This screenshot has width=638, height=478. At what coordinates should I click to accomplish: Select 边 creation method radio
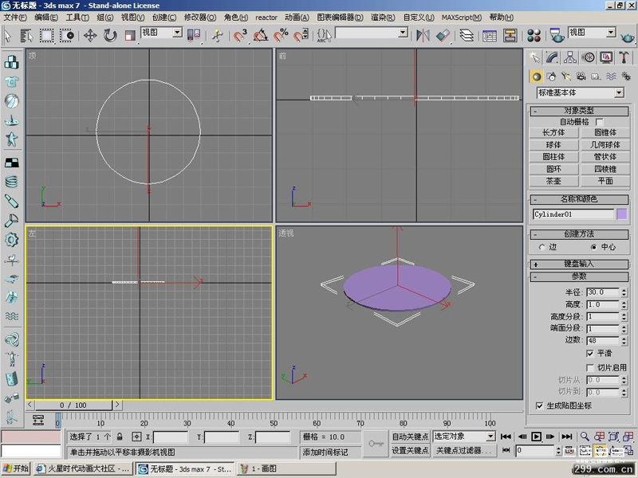pyautogui.click(x=542, y=247)
